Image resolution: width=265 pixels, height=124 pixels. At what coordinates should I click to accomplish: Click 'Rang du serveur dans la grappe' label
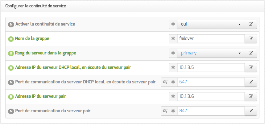45,53
